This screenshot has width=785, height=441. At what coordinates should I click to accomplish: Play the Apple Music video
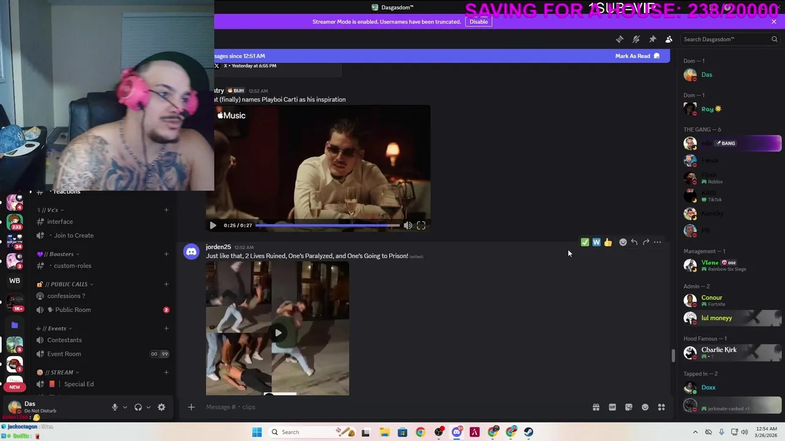(x=213, y=225)
